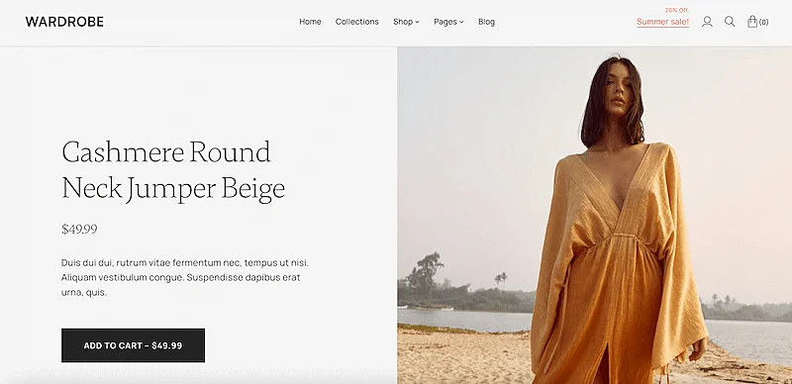Visit the Blog page
Viewport: 792px width, 384px height.
pos(486,22)
